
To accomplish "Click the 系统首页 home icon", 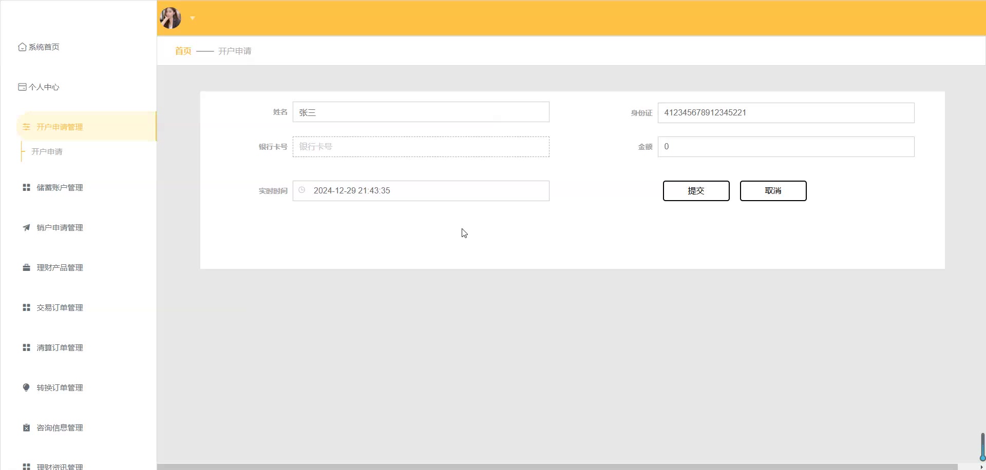I will (22, 47).
